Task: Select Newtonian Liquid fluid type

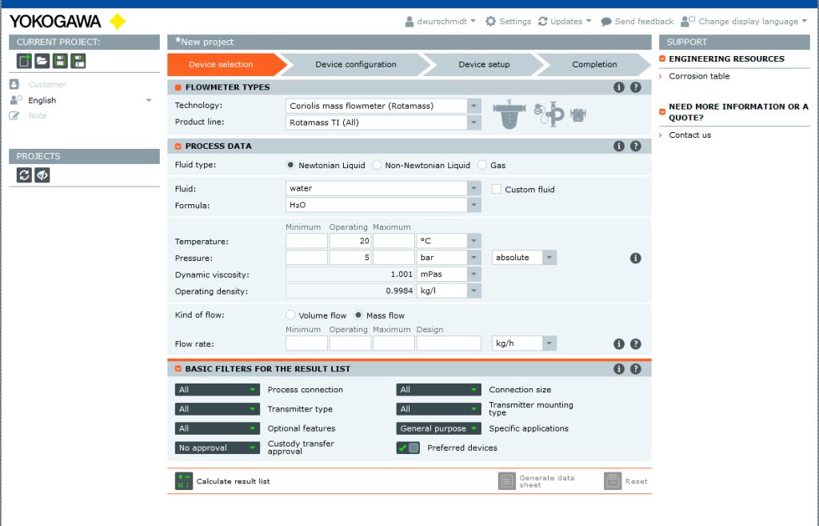Action: [290, 165]
